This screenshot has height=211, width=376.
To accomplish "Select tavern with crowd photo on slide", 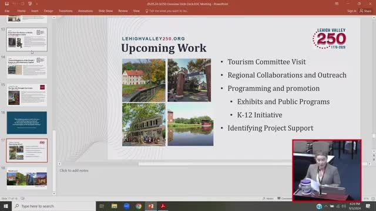I will [144, 125].
